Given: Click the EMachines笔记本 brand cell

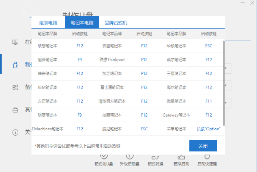Looking at the screenshot, I should 47,129.
